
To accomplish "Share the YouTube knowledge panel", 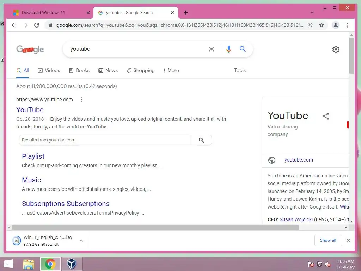I will tap(325, 116).
